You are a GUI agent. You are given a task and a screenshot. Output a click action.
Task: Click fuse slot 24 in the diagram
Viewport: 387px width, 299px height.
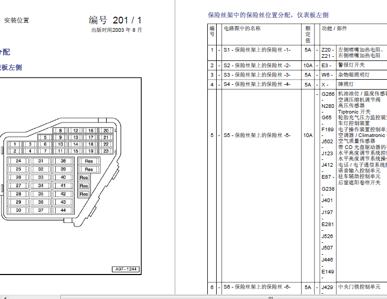pyautogui.click(x=19, y=161)
